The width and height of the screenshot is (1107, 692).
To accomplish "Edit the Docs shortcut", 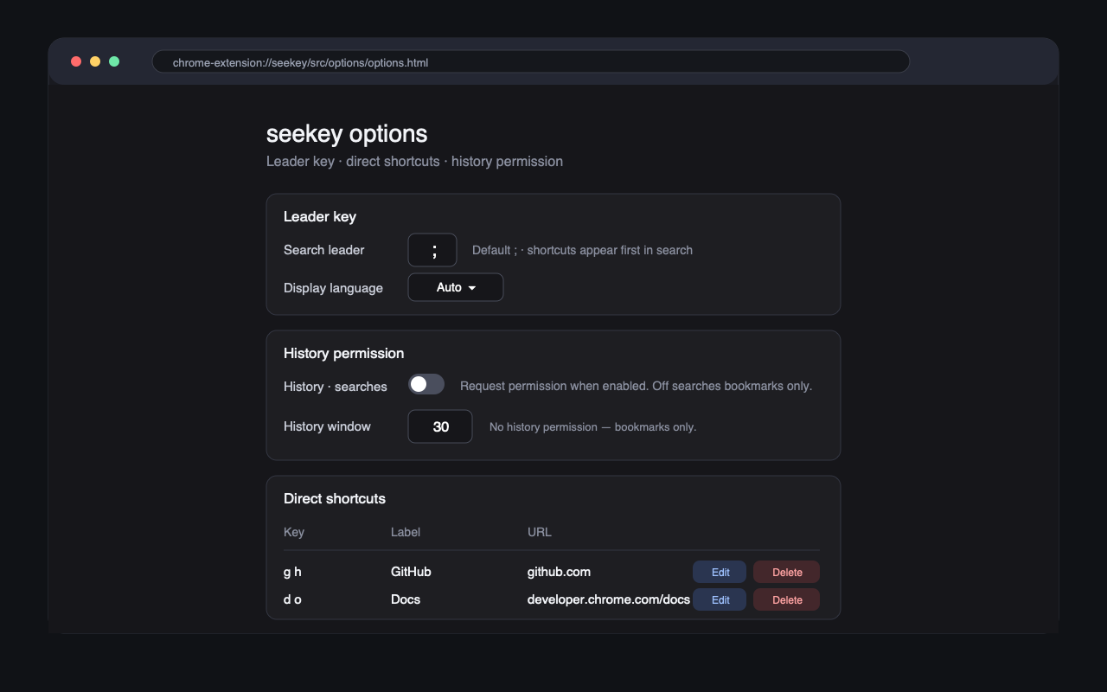I will tap(720, 599).
